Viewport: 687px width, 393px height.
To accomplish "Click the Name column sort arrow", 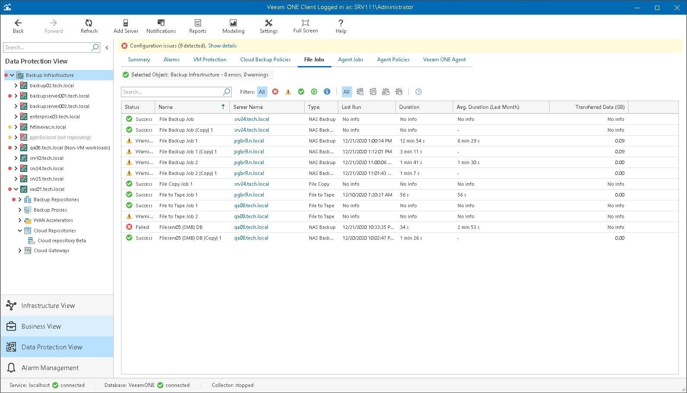I will click(223, 107).
